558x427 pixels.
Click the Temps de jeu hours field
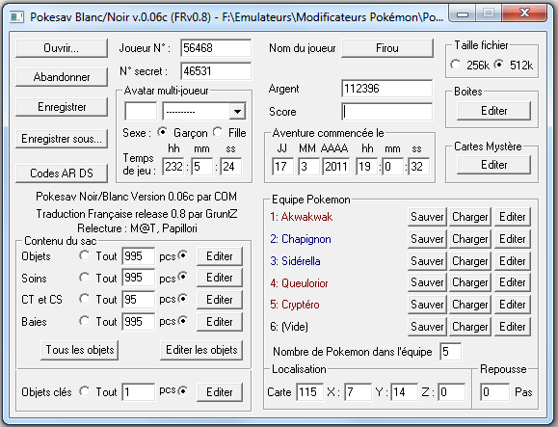pyautogui.click(x=173, y=167)
